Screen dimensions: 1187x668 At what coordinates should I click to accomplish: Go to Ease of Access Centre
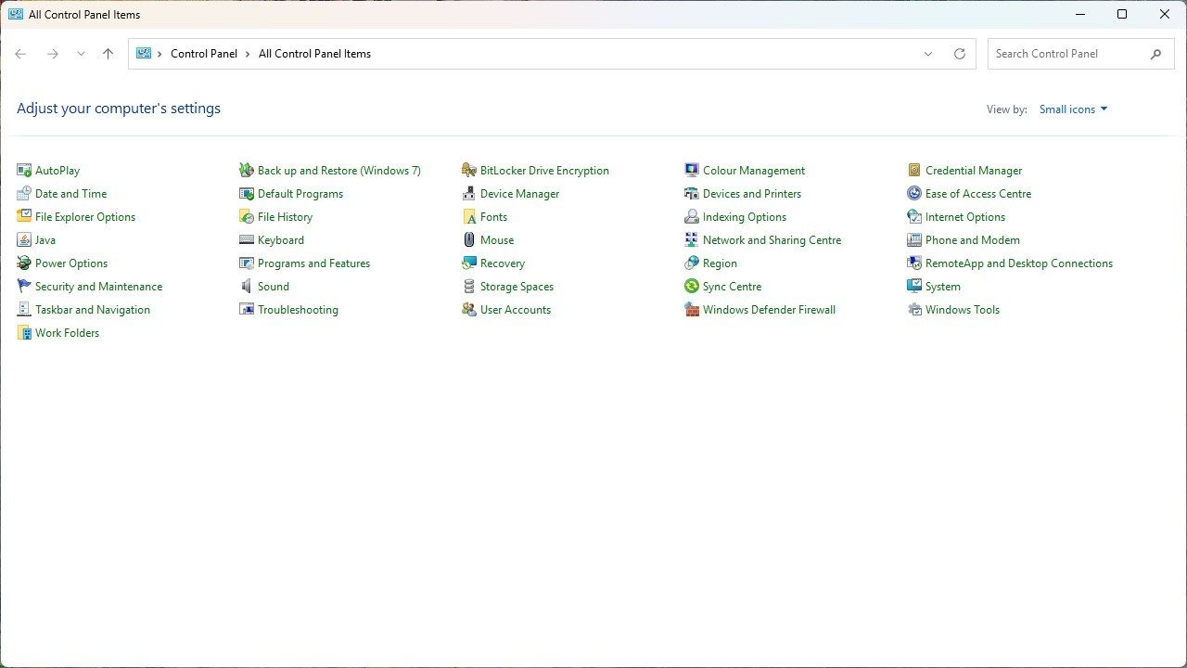(978, 194)
